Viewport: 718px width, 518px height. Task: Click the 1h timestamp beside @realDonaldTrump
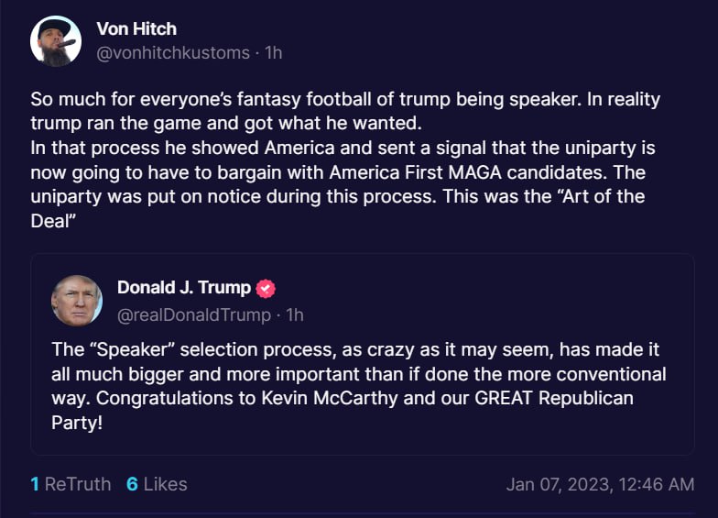(x=295, y=314)
